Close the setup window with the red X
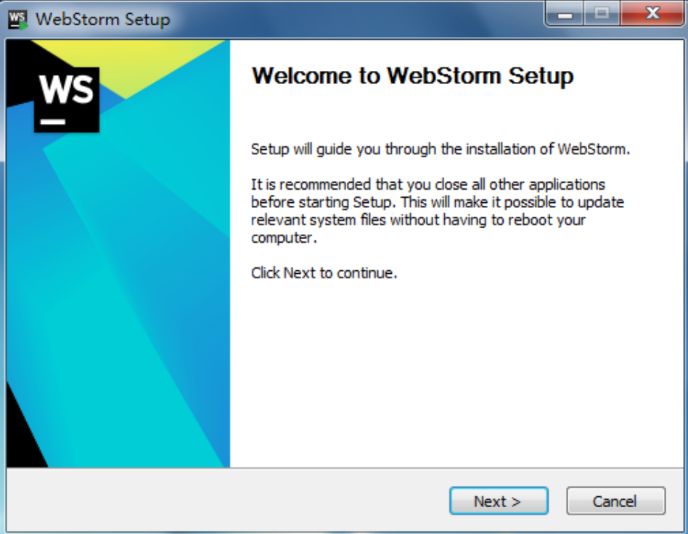This screenshot has width=688, height=534. [652, 14]
